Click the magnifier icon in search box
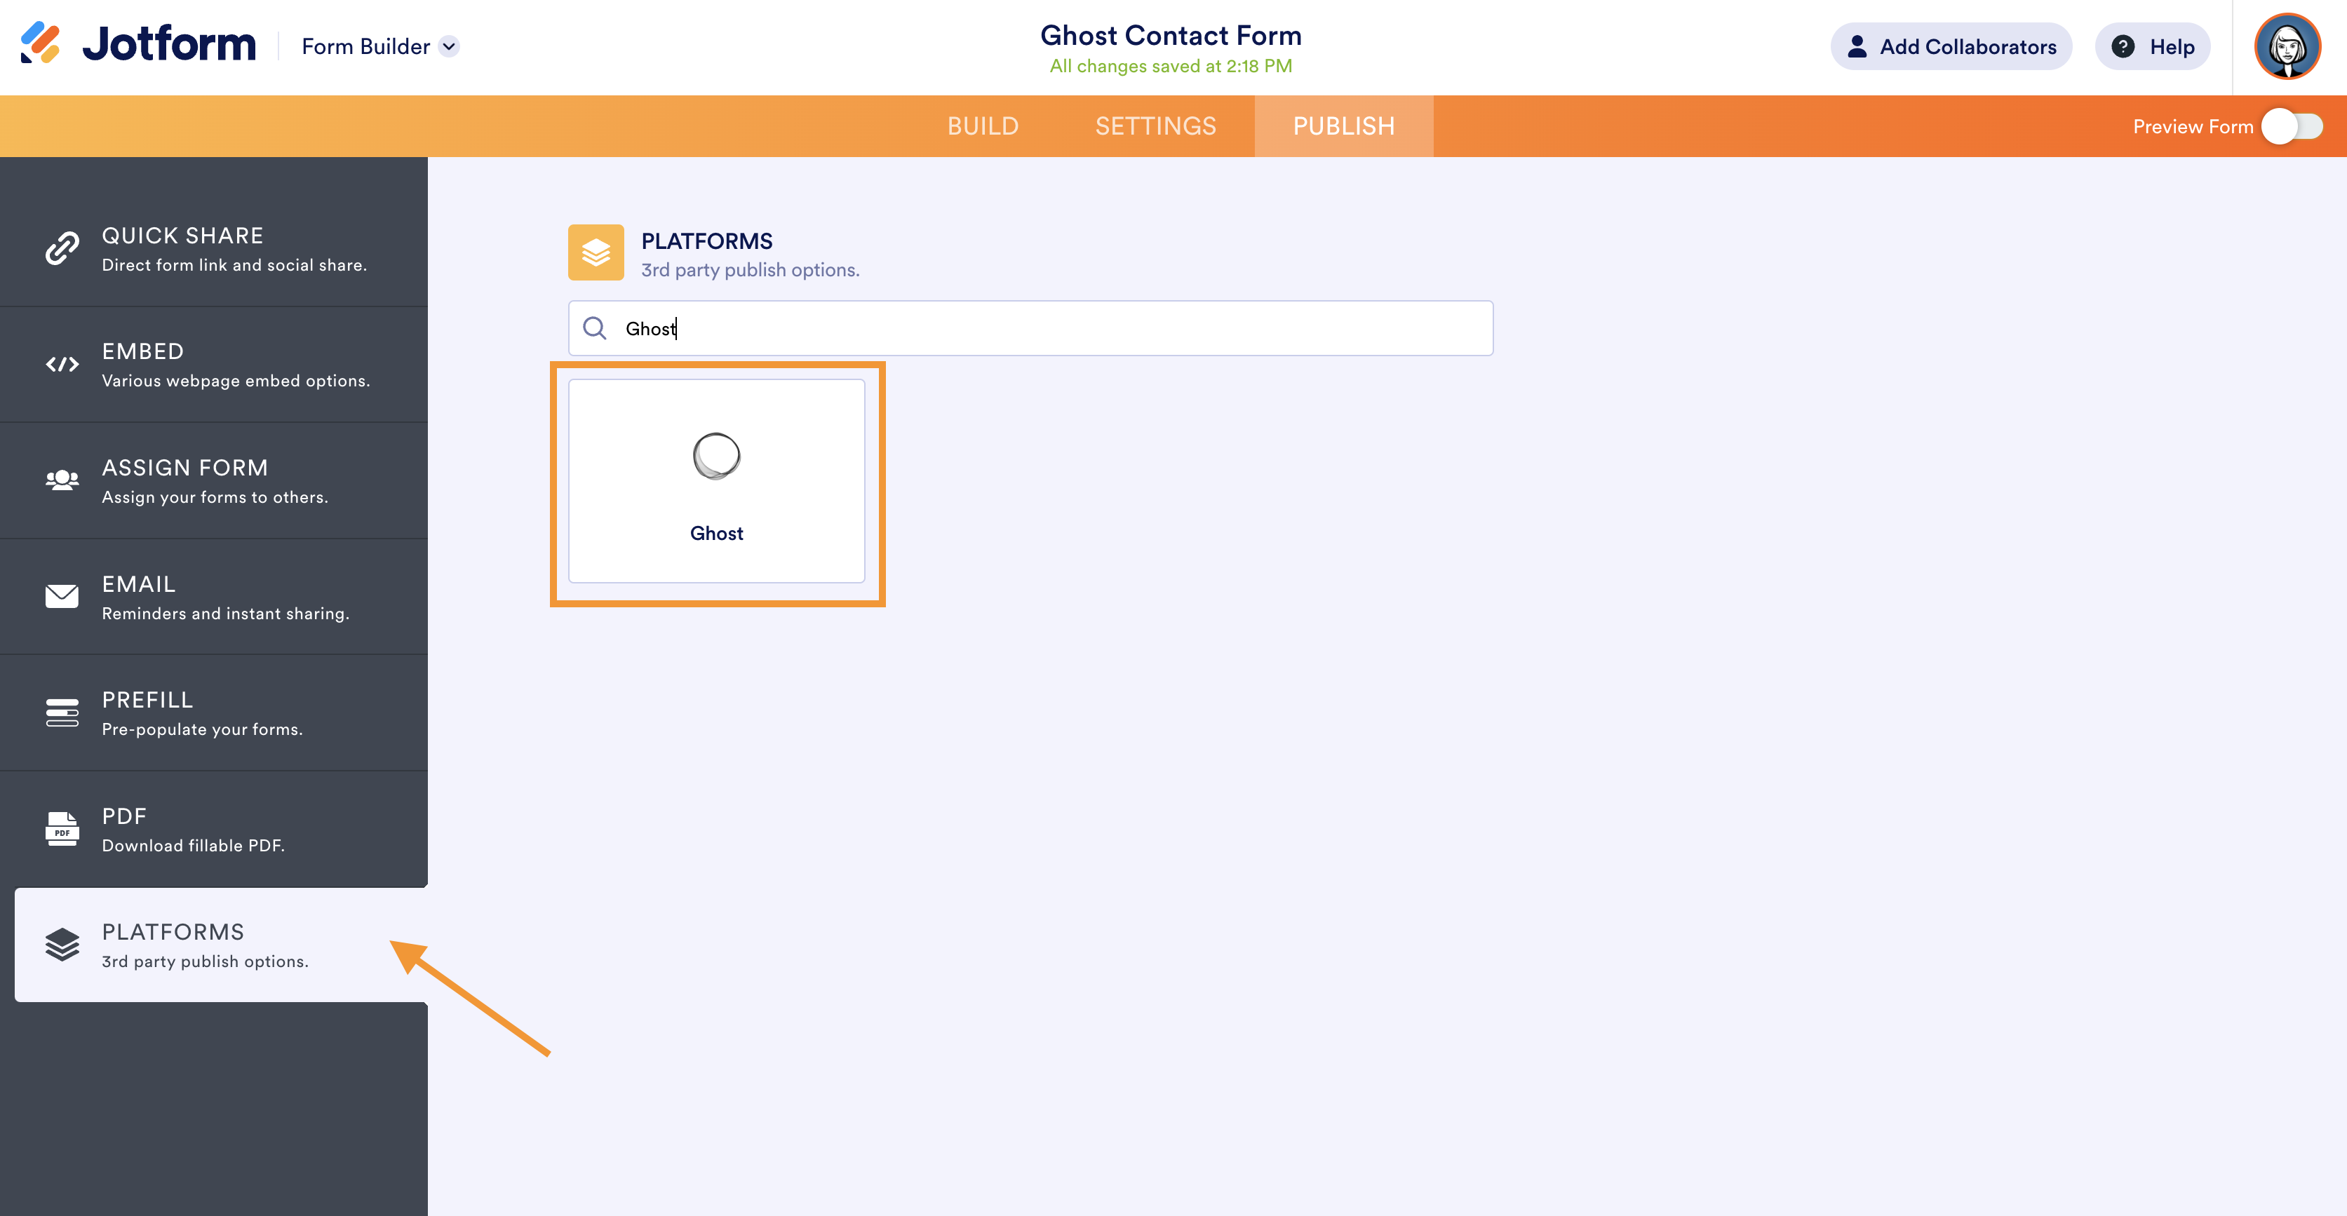2347x1216 pixels. (x=595, y=328)
